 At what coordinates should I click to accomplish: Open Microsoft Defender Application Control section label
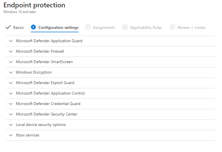coord(50,93)
